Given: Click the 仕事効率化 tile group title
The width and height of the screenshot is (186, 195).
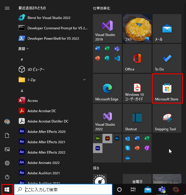Looking at the screenshot, I should [101, 8].
